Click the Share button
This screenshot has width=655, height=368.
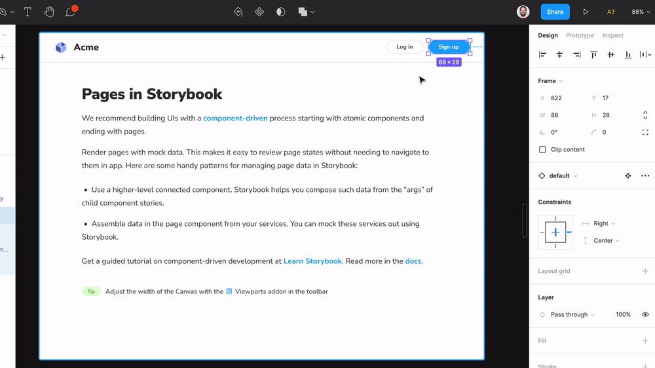tap(555, 12)
